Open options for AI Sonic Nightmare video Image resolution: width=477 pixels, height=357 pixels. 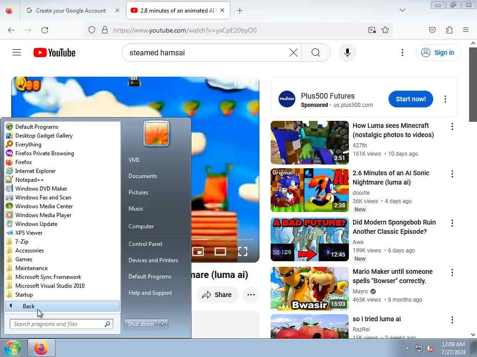click(452, 174)
